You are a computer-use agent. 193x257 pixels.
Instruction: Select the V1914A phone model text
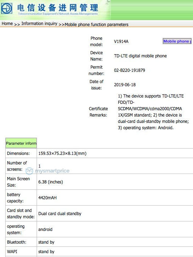coord(121,41)
